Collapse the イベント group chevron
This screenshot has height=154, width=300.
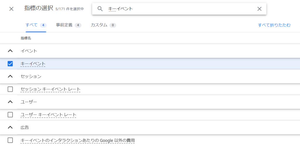10,51
